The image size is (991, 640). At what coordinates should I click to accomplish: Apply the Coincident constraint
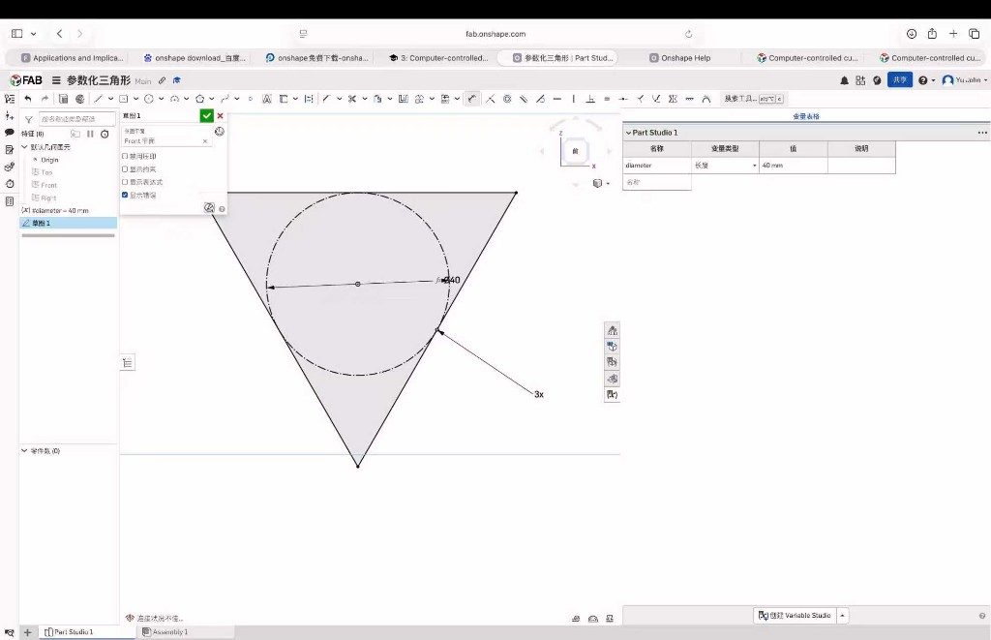pos(491,99)
